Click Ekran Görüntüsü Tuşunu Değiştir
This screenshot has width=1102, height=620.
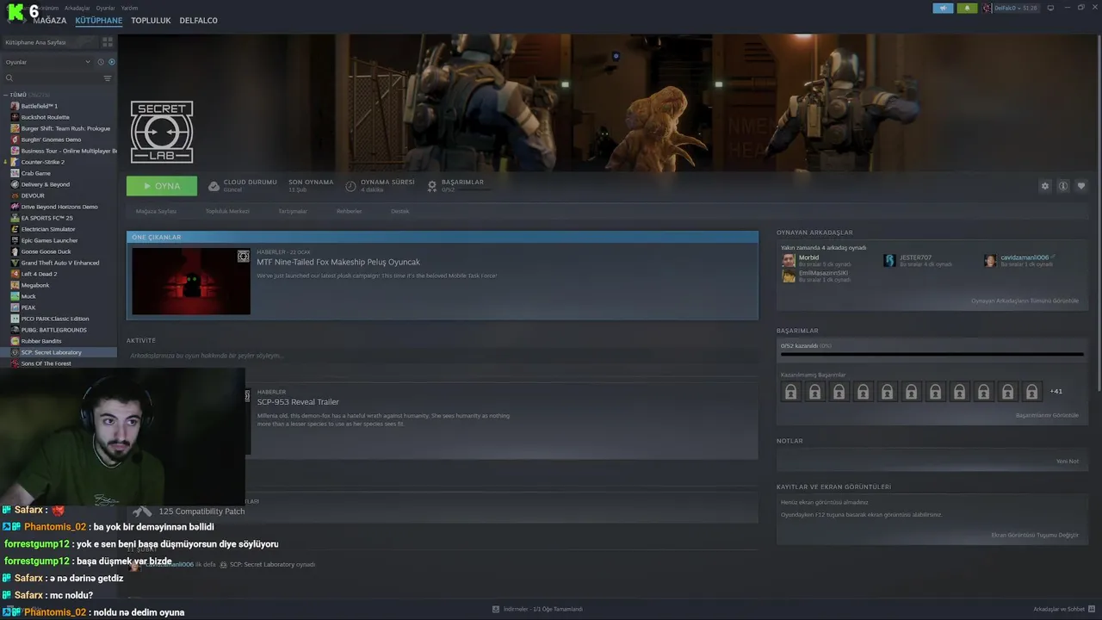1035,535
